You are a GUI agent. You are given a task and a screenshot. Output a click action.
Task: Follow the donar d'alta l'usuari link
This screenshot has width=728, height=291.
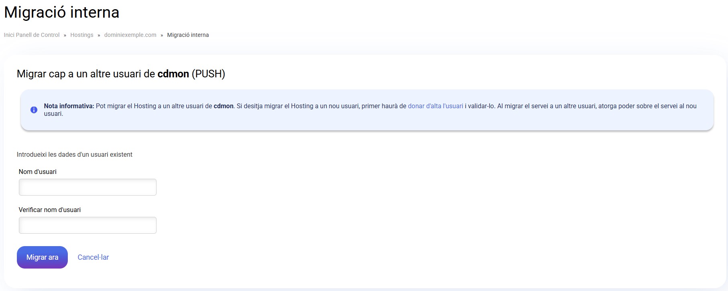[x=435, y=106]
